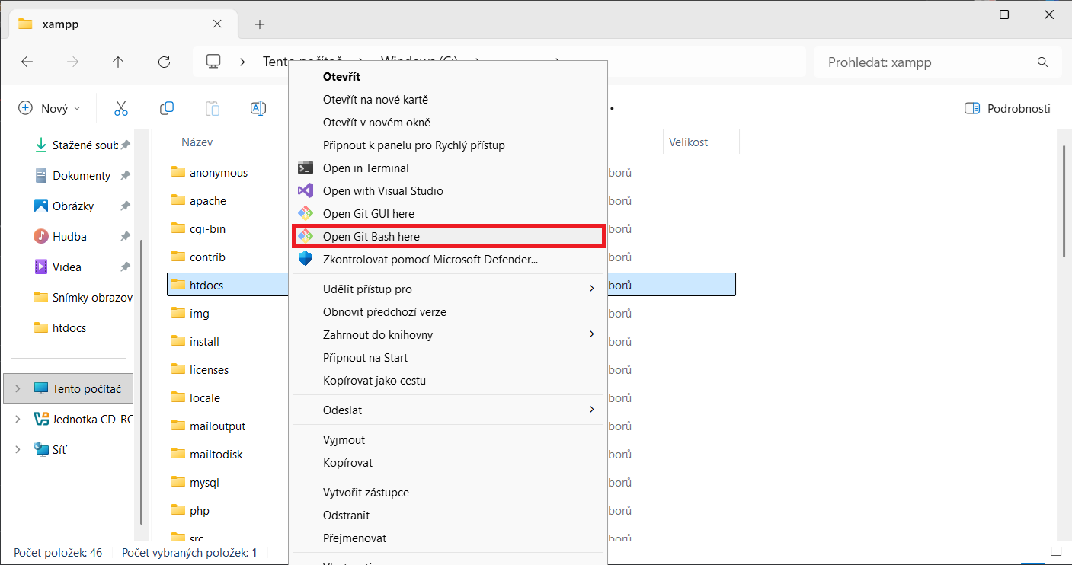Click the Cut scissors icon in toolbar
The height and width of the screenshot is (565, 1072).
click(121, 108)
